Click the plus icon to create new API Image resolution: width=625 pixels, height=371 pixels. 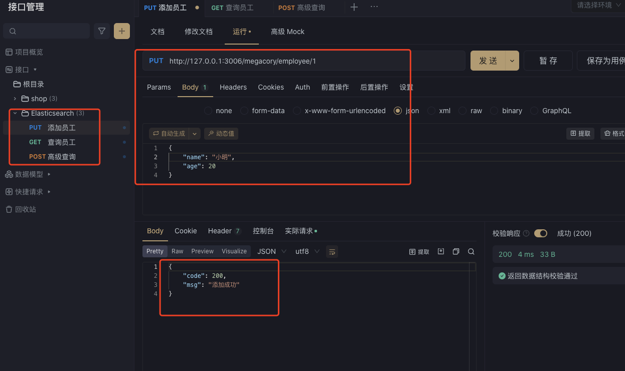pyautogui.click(x=121, y=31)
